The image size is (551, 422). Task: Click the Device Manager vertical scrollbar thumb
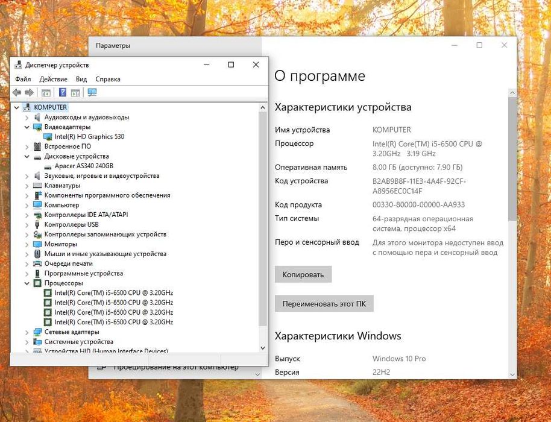262,219
